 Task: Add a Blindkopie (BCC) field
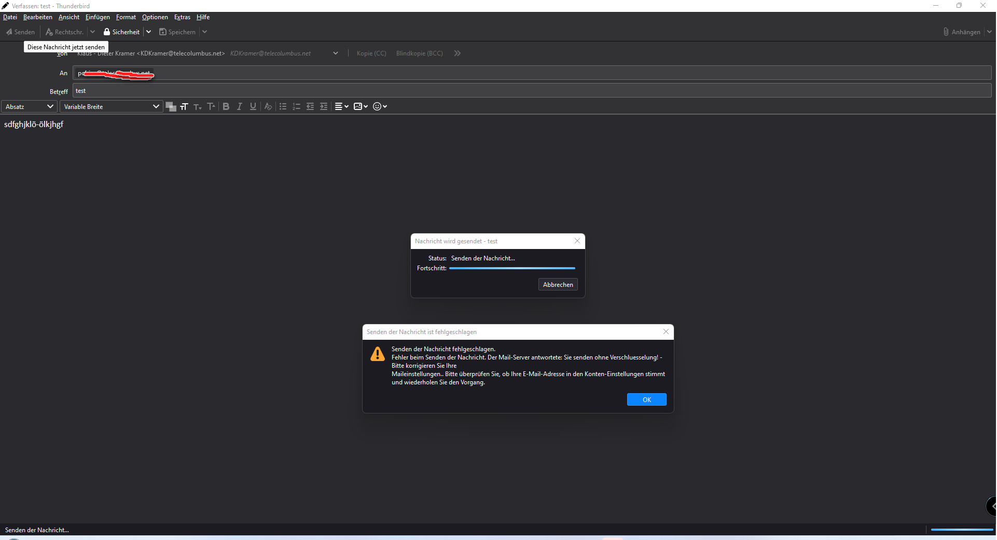(x=420, y=53)
